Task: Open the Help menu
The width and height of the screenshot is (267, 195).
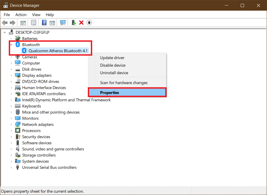Action: 50,15
